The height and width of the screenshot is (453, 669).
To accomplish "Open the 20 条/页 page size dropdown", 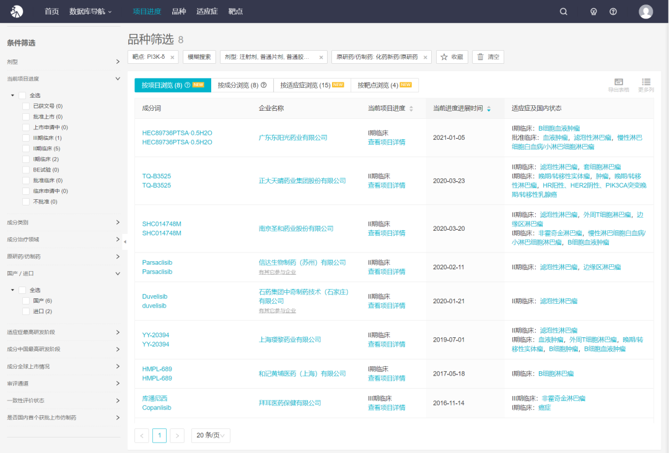I will [211, 436].
